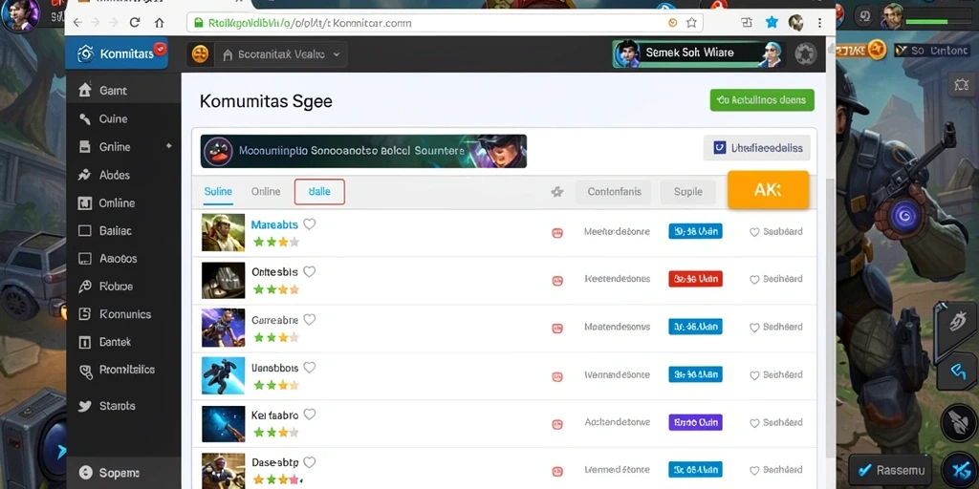
Task: Favorite Kei faabro with the heart icon
Action: pyautogui.click(x=309, y=415)
